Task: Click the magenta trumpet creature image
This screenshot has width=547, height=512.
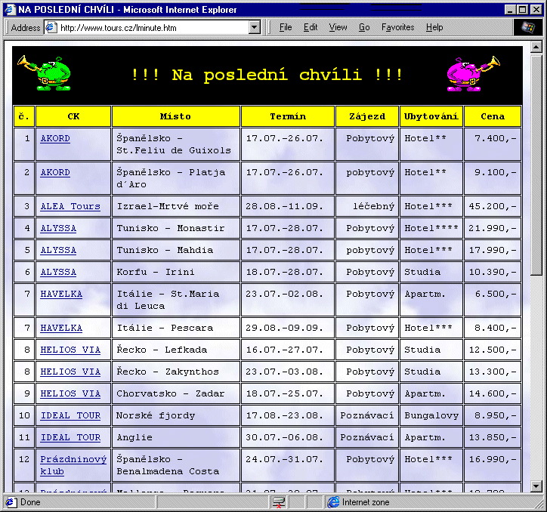Action: coord(474,73)
